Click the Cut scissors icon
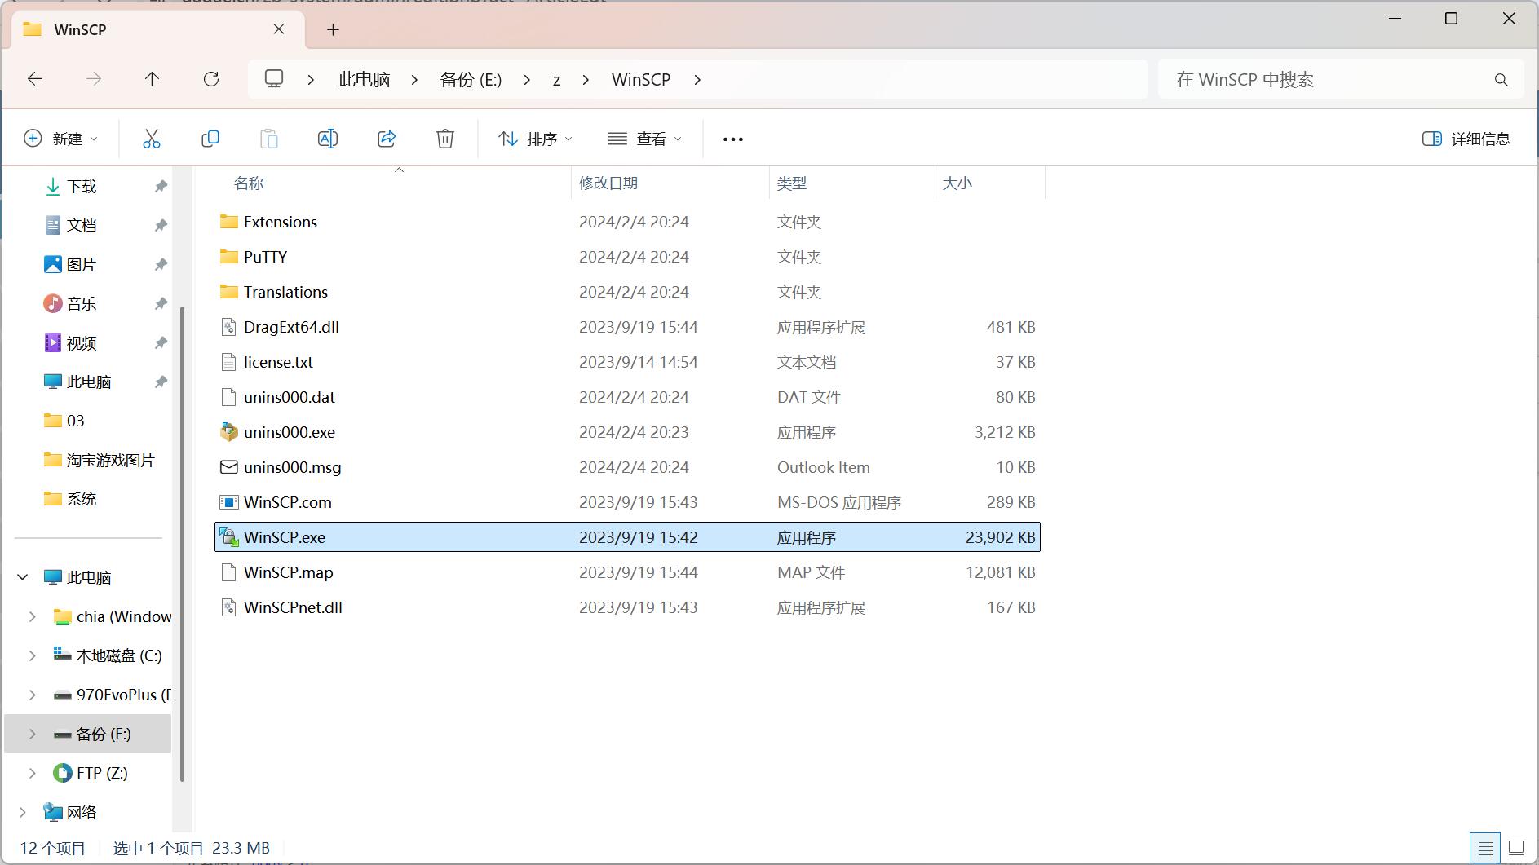This screenshot has height=865, width=1539. click(x=152, y=139)
